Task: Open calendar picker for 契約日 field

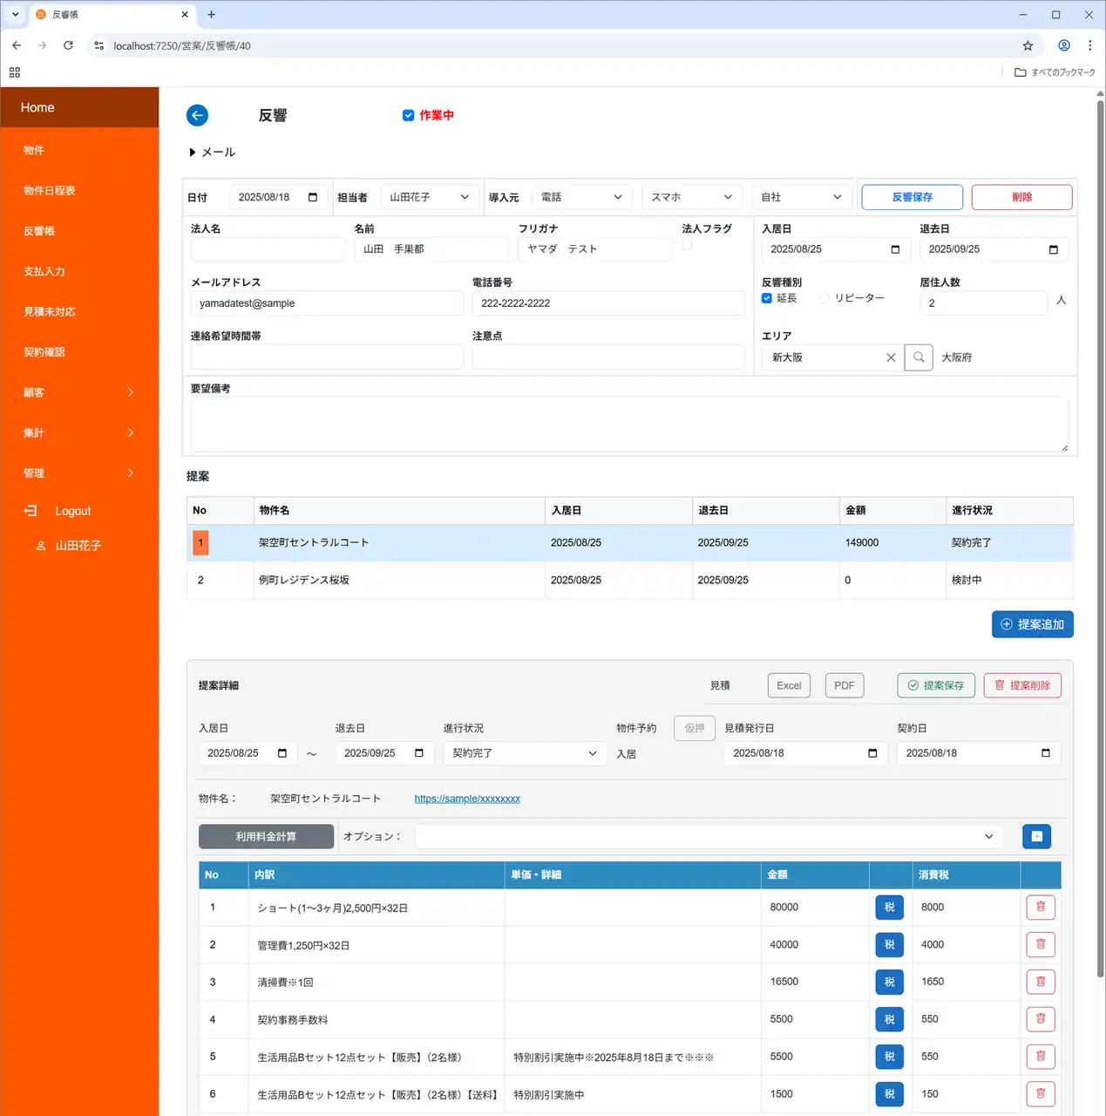Action: (x=1046, y=753)
